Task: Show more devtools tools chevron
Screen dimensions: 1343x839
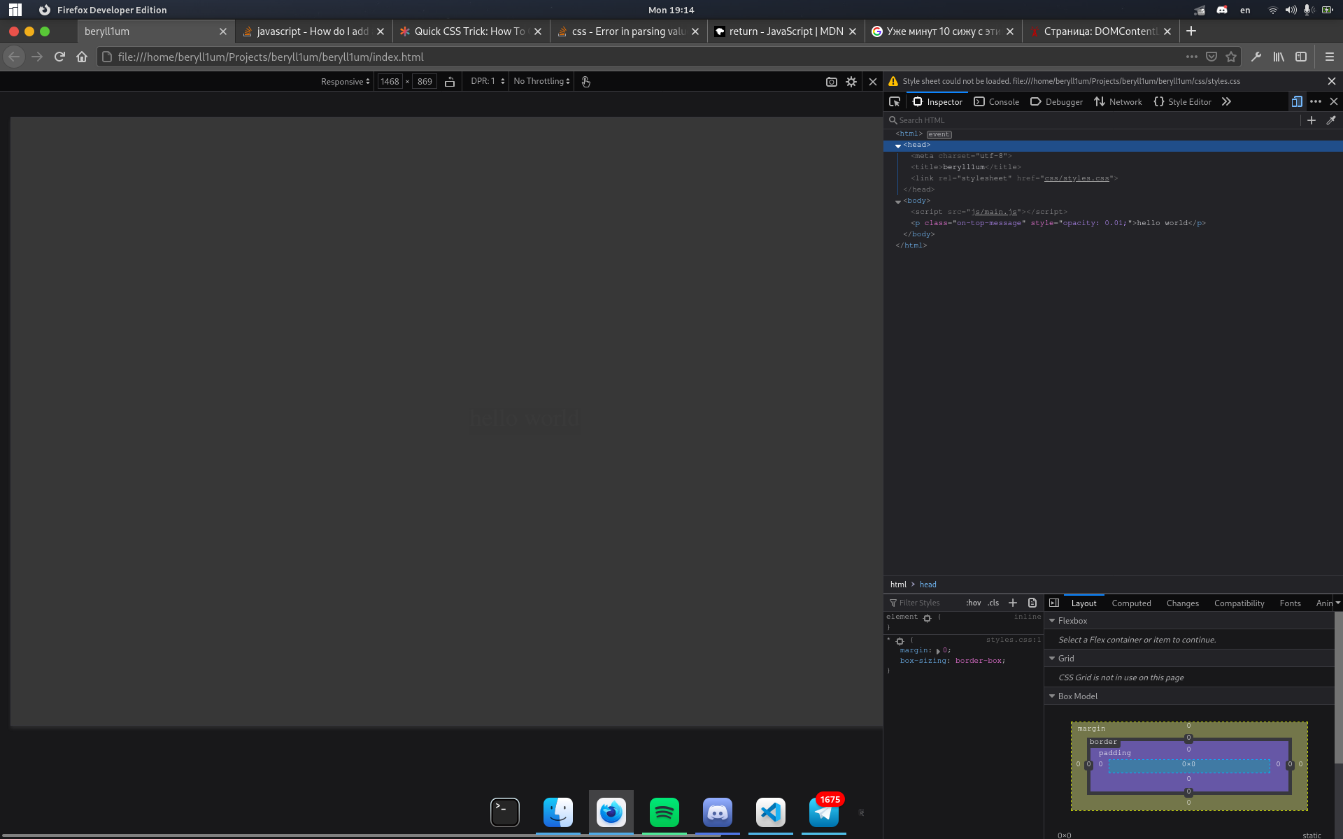Action: [1226, 102]
